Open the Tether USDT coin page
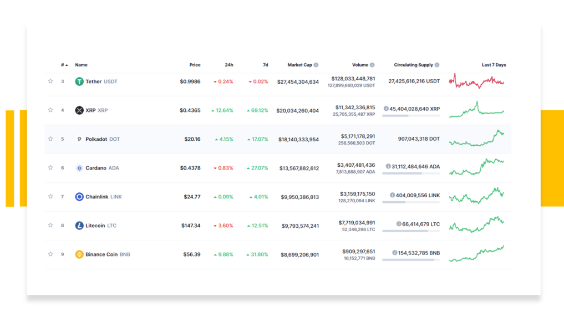The height and width of the screenshot is (317, 564). click(x=101, y=81)
